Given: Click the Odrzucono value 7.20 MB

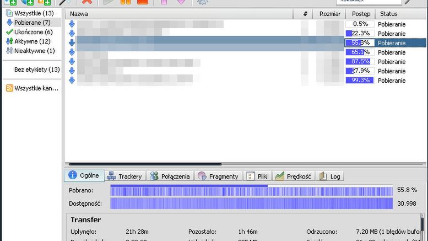Looking at the screenshot, I should (388, 232).
